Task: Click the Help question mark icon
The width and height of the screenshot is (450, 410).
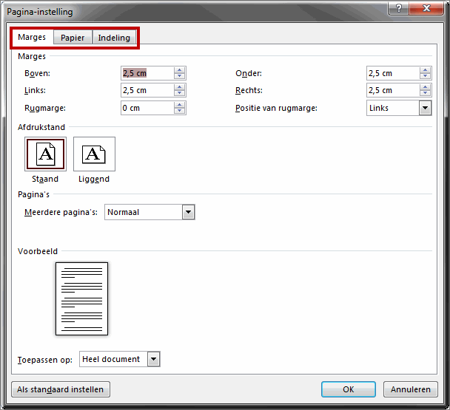Action: click(x=400, y=8)
